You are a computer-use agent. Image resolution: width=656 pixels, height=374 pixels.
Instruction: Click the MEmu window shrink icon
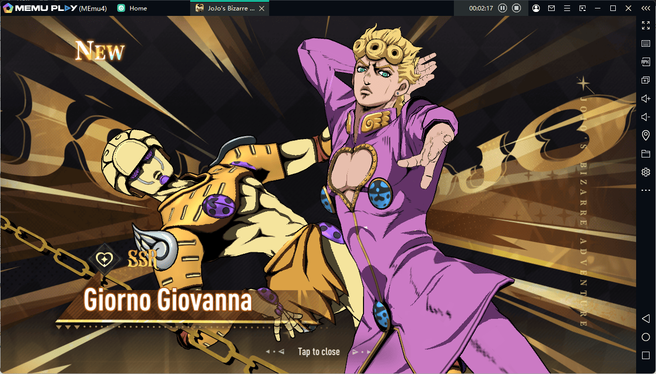click(x=583, y=8)
